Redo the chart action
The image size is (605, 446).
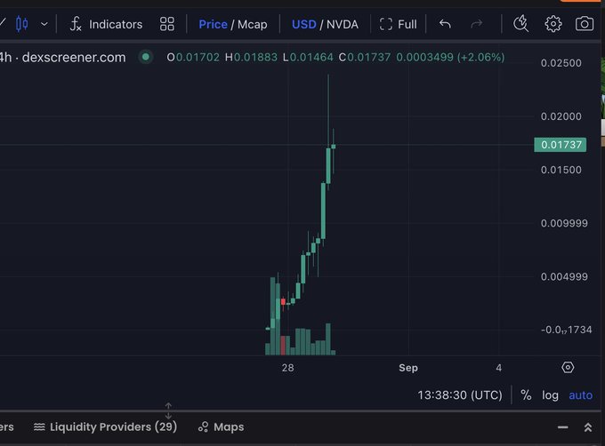coord(477,24)
